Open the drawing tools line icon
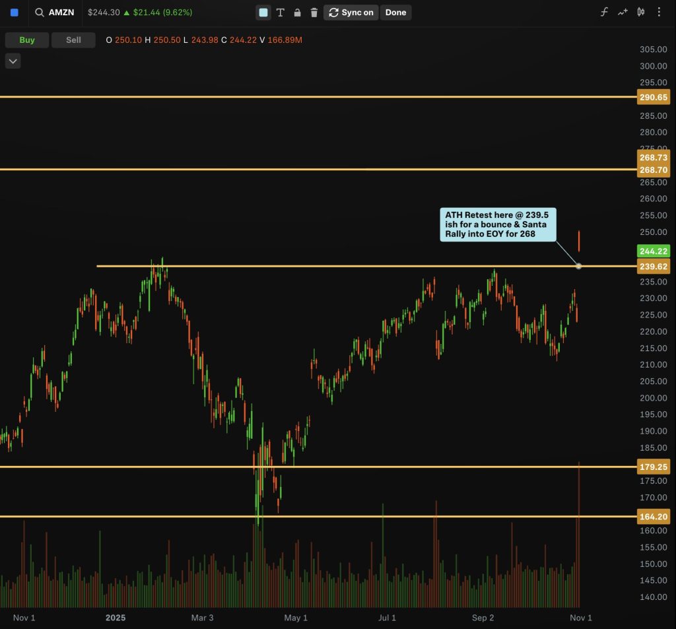676x629 pixels. [622, 13]
